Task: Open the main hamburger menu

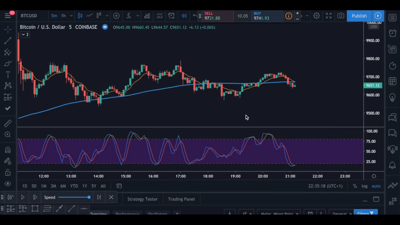Action: click(x=8, y=16)
